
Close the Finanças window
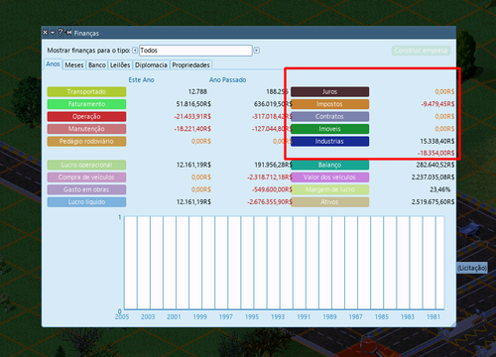coord(46,33)
